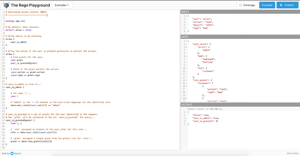Click "object": "id123" in INPUT
The height and width of the screenshot is (156, 300).
203,25
